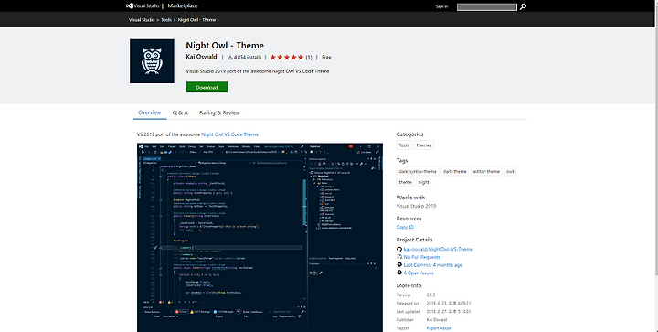Click the Visual Studio logo in header
This screenshot has width=658, height=332.
[142, 5]
